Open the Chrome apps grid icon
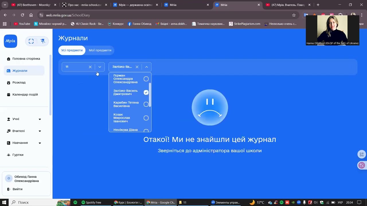The image size is (367, 206). 5,24
